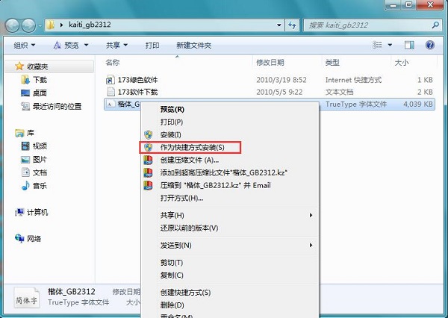Click 计算机 icon in sidebar
The image size is (448, 318).
[x=19, y=212]
